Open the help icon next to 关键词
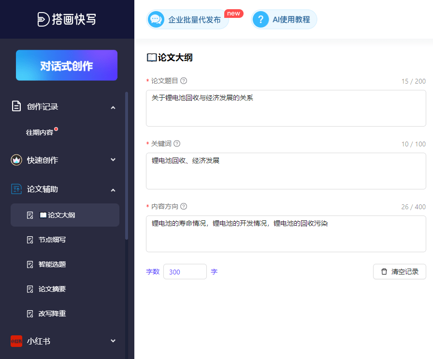This screenshot has height=359, width=433. click(176, 144)
